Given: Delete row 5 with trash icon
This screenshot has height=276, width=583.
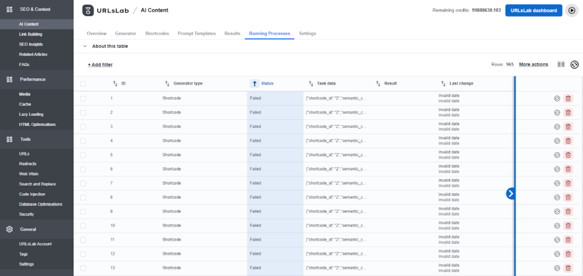Looking at the screenshot, I should click(x=568, y=154).
